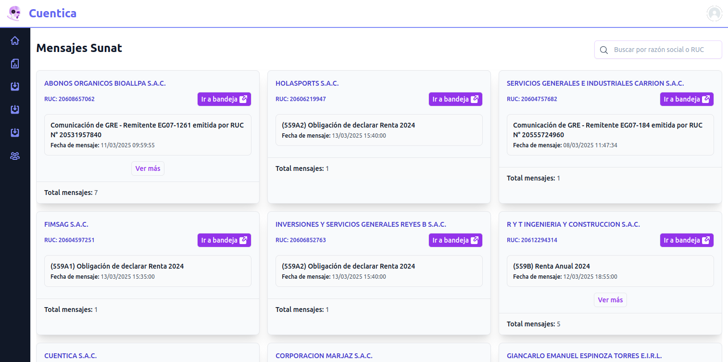Image resolution: width=728 pixels, height=362 pixels.
Task: Click the GIANCARLO EMANUEL ESPINOZA TORRES title
Action: (584, 356)
